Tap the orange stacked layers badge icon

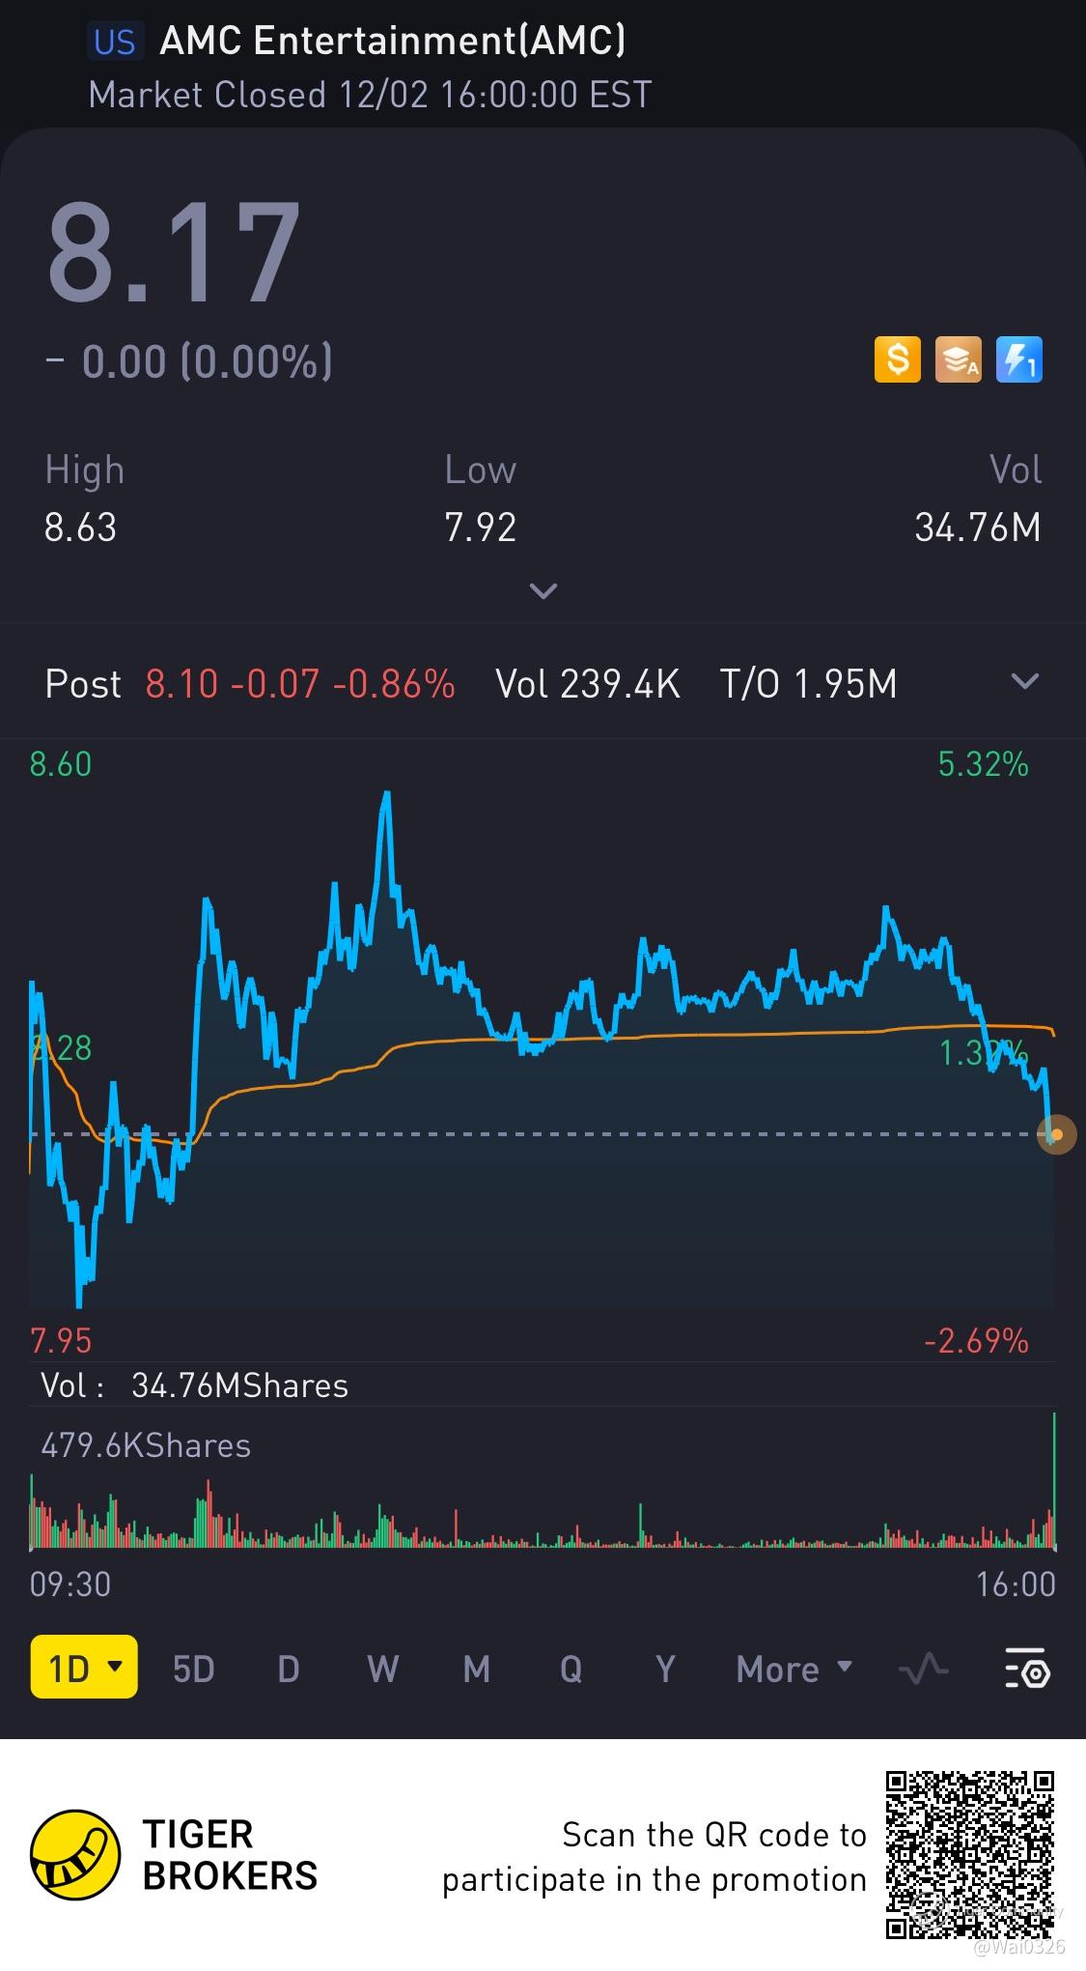[x=959, y=360]
